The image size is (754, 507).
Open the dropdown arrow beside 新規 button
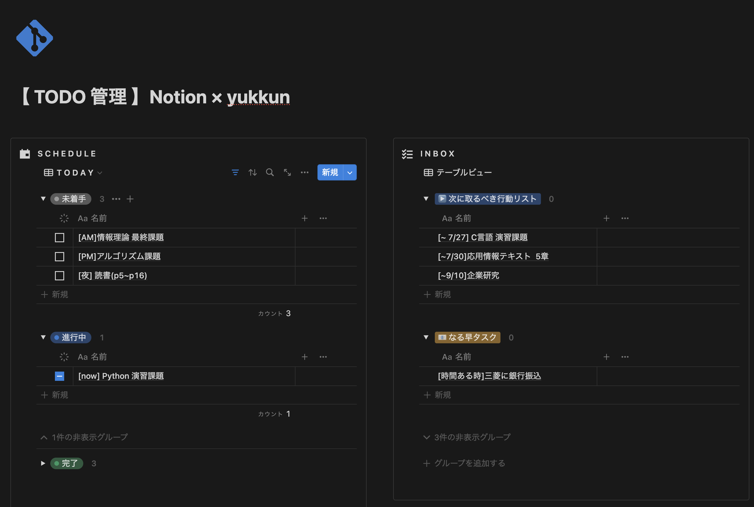click(x=350, y=172)
